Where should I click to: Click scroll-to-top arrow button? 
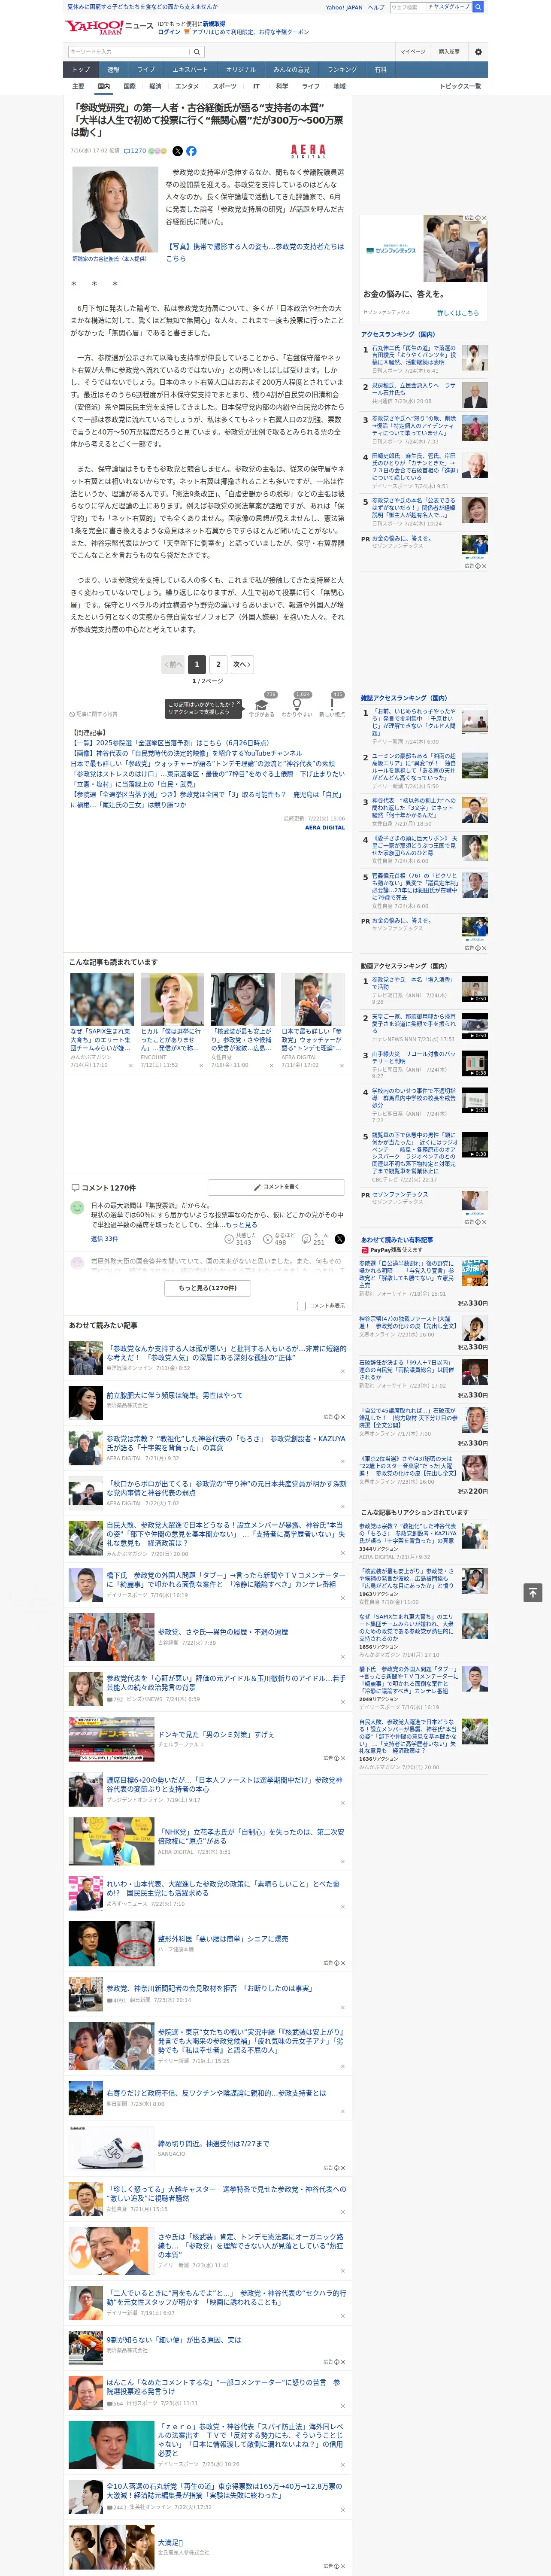(x=533, y=1593)
